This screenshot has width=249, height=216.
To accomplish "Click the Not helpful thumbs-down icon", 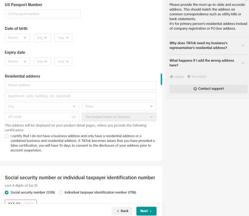I will 189,77.
